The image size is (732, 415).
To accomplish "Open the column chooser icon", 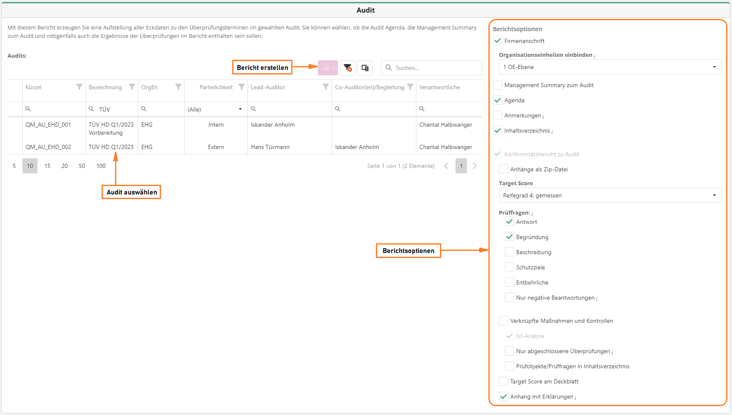I will (x=365, y=68).
